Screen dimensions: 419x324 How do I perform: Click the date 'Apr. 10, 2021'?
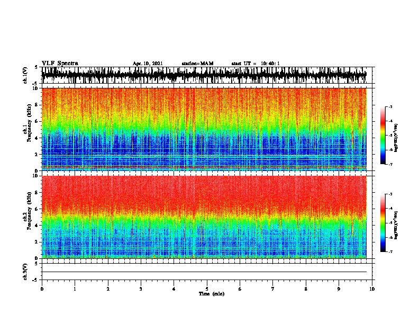point(148,64)
